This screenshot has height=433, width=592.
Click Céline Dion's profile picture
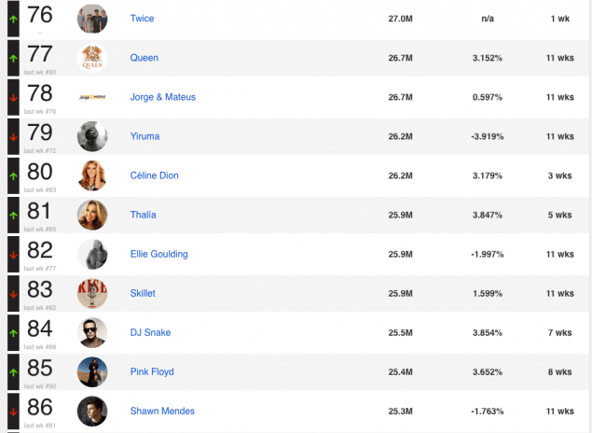point(92,175)
